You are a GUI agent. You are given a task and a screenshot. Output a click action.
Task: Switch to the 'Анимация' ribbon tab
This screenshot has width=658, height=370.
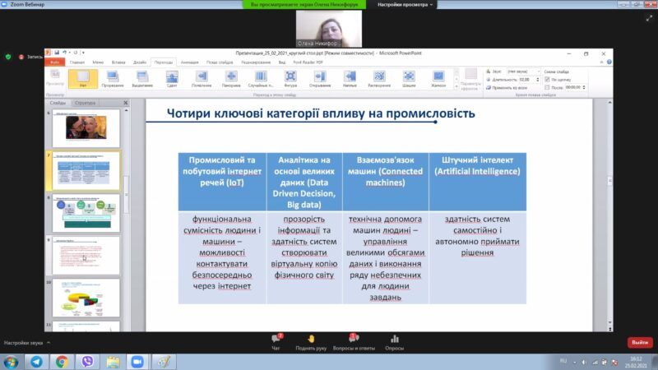pos(189,62)
